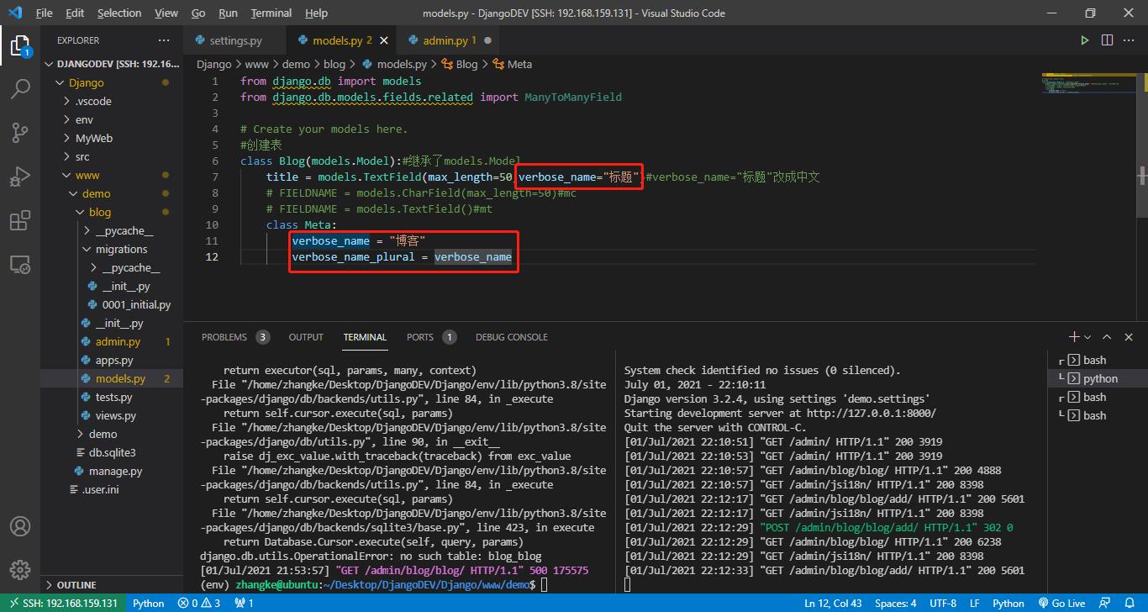Collapse the Django folder
1148x612 pixels.
coord(112,82)
